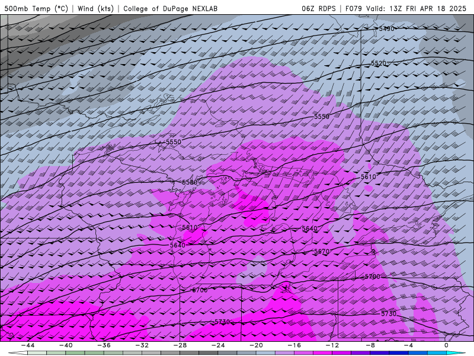Click the 5670 height contour label
The width and height of the screenshot is (474, 356).
click(322, 252)
